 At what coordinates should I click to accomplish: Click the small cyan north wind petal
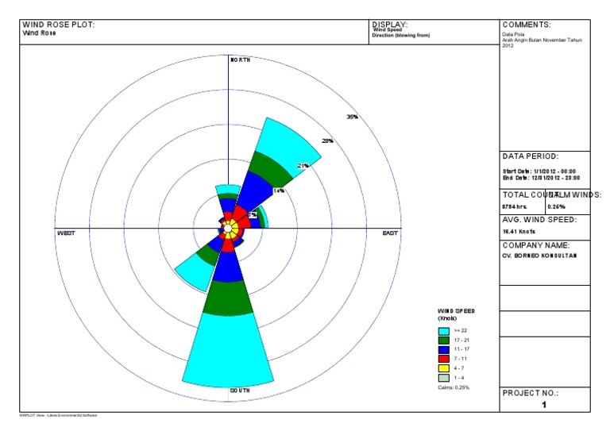pyautogui.click(x=228, y=189)
